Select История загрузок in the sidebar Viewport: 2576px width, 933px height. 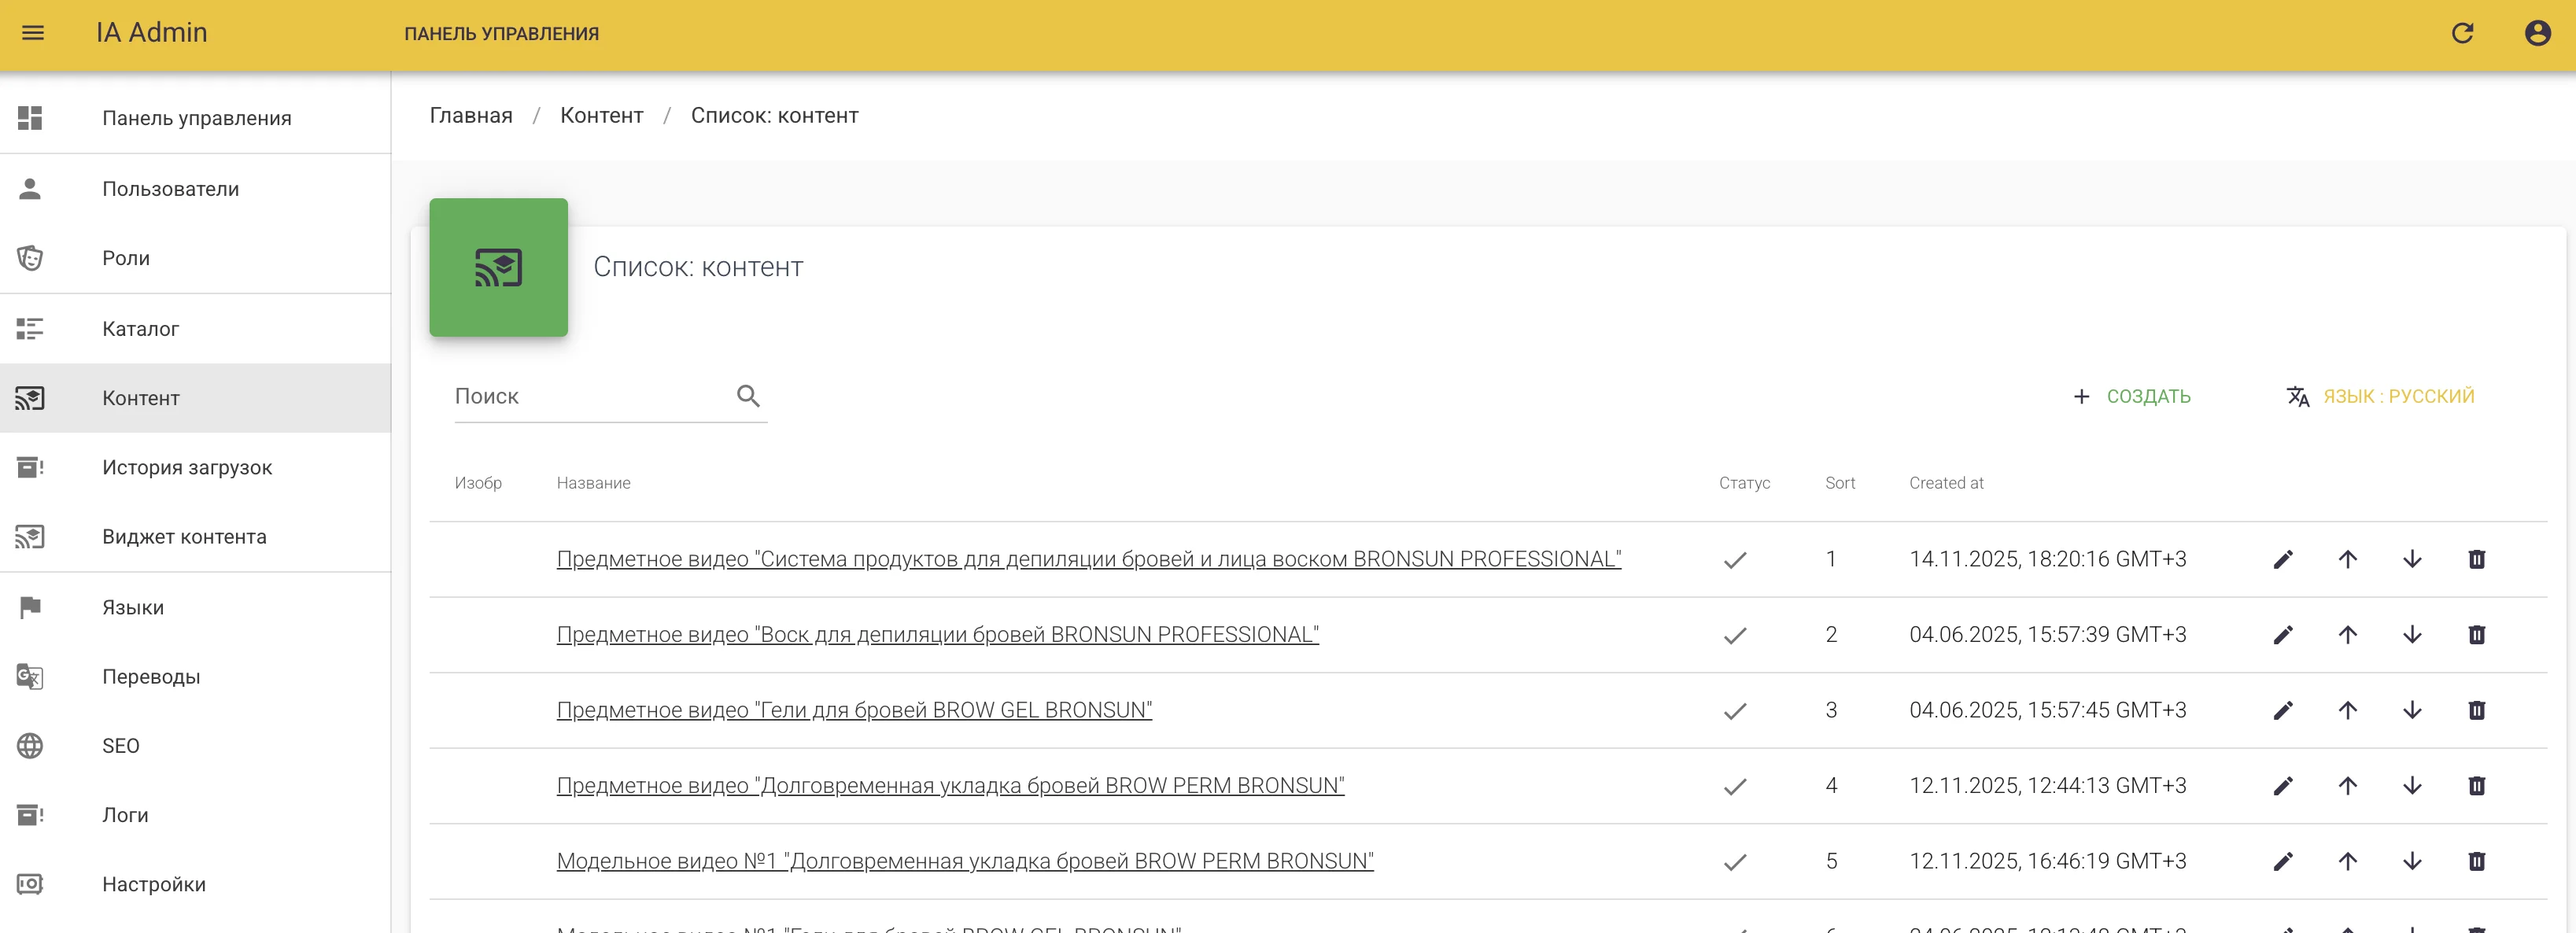pos(186,467)
